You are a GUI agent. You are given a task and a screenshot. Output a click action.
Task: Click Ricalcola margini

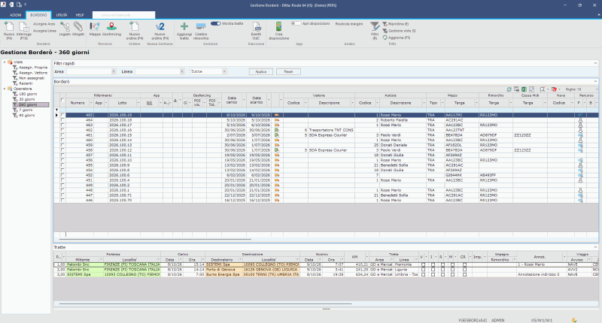[x=348, y=24]
